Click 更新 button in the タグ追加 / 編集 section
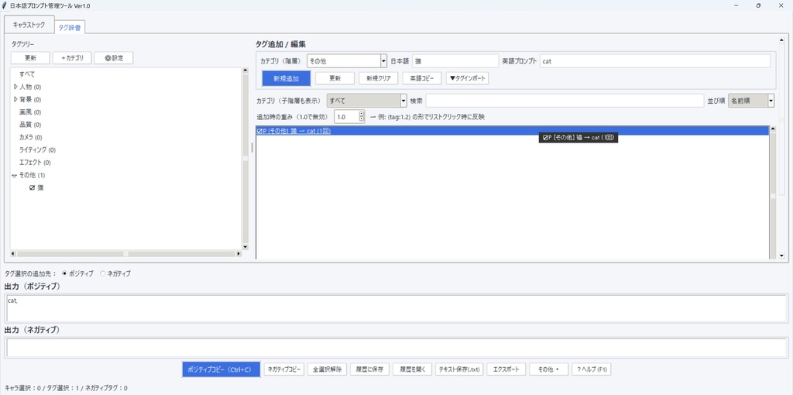Screen dimensions: 793x395 335,78
